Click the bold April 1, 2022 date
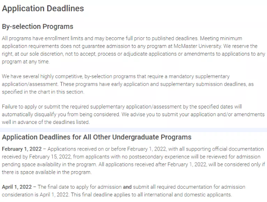The width and height of the screenshot is (267, 202). tap(17, 187)
